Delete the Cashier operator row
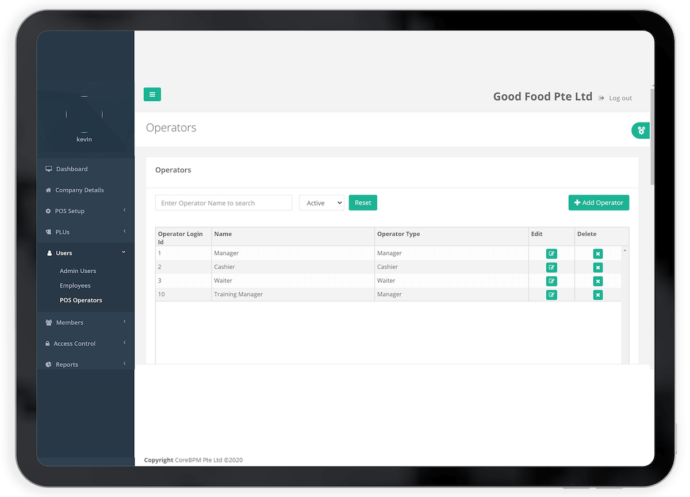 [x=598, y=267]
